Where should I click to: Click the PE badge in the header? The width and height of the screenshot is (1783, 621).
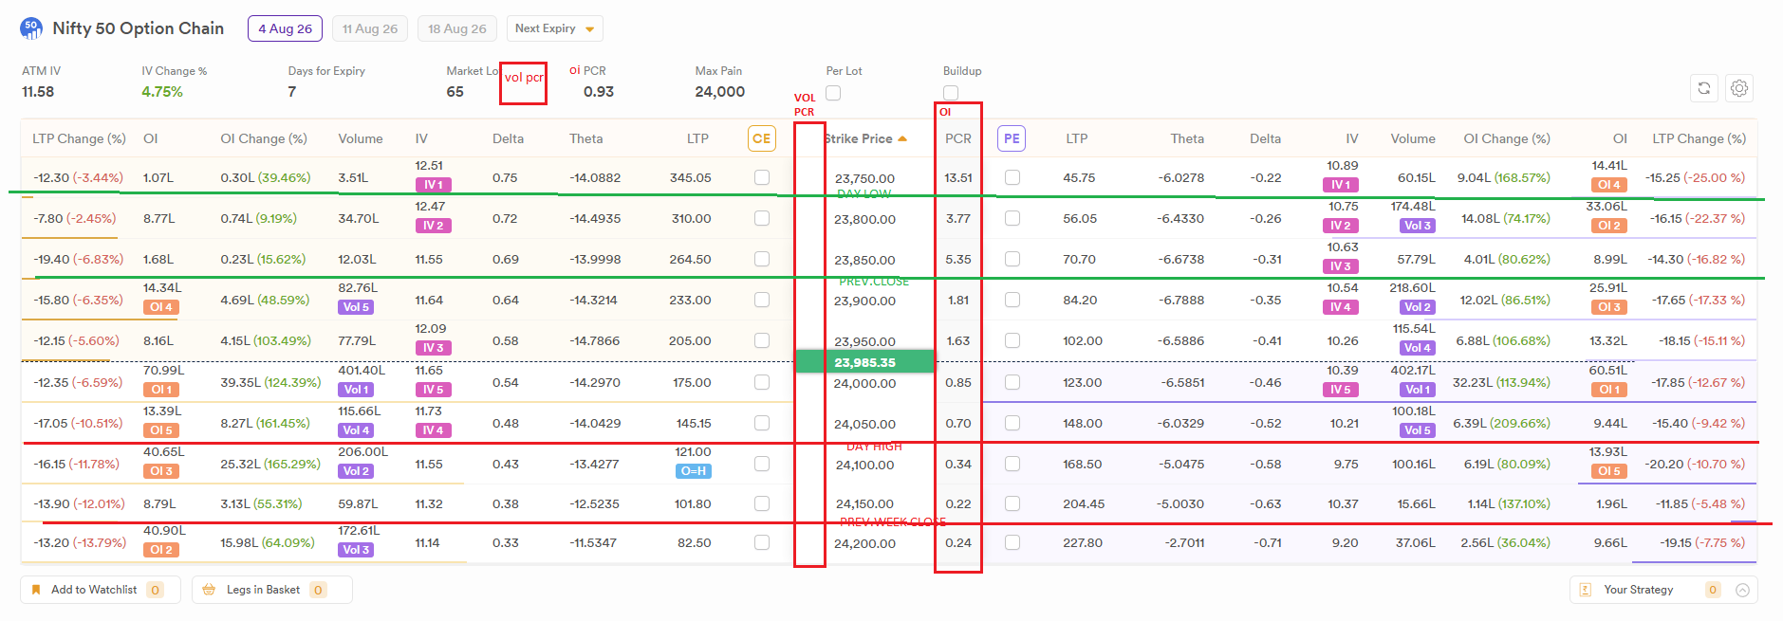point(1012,138)
